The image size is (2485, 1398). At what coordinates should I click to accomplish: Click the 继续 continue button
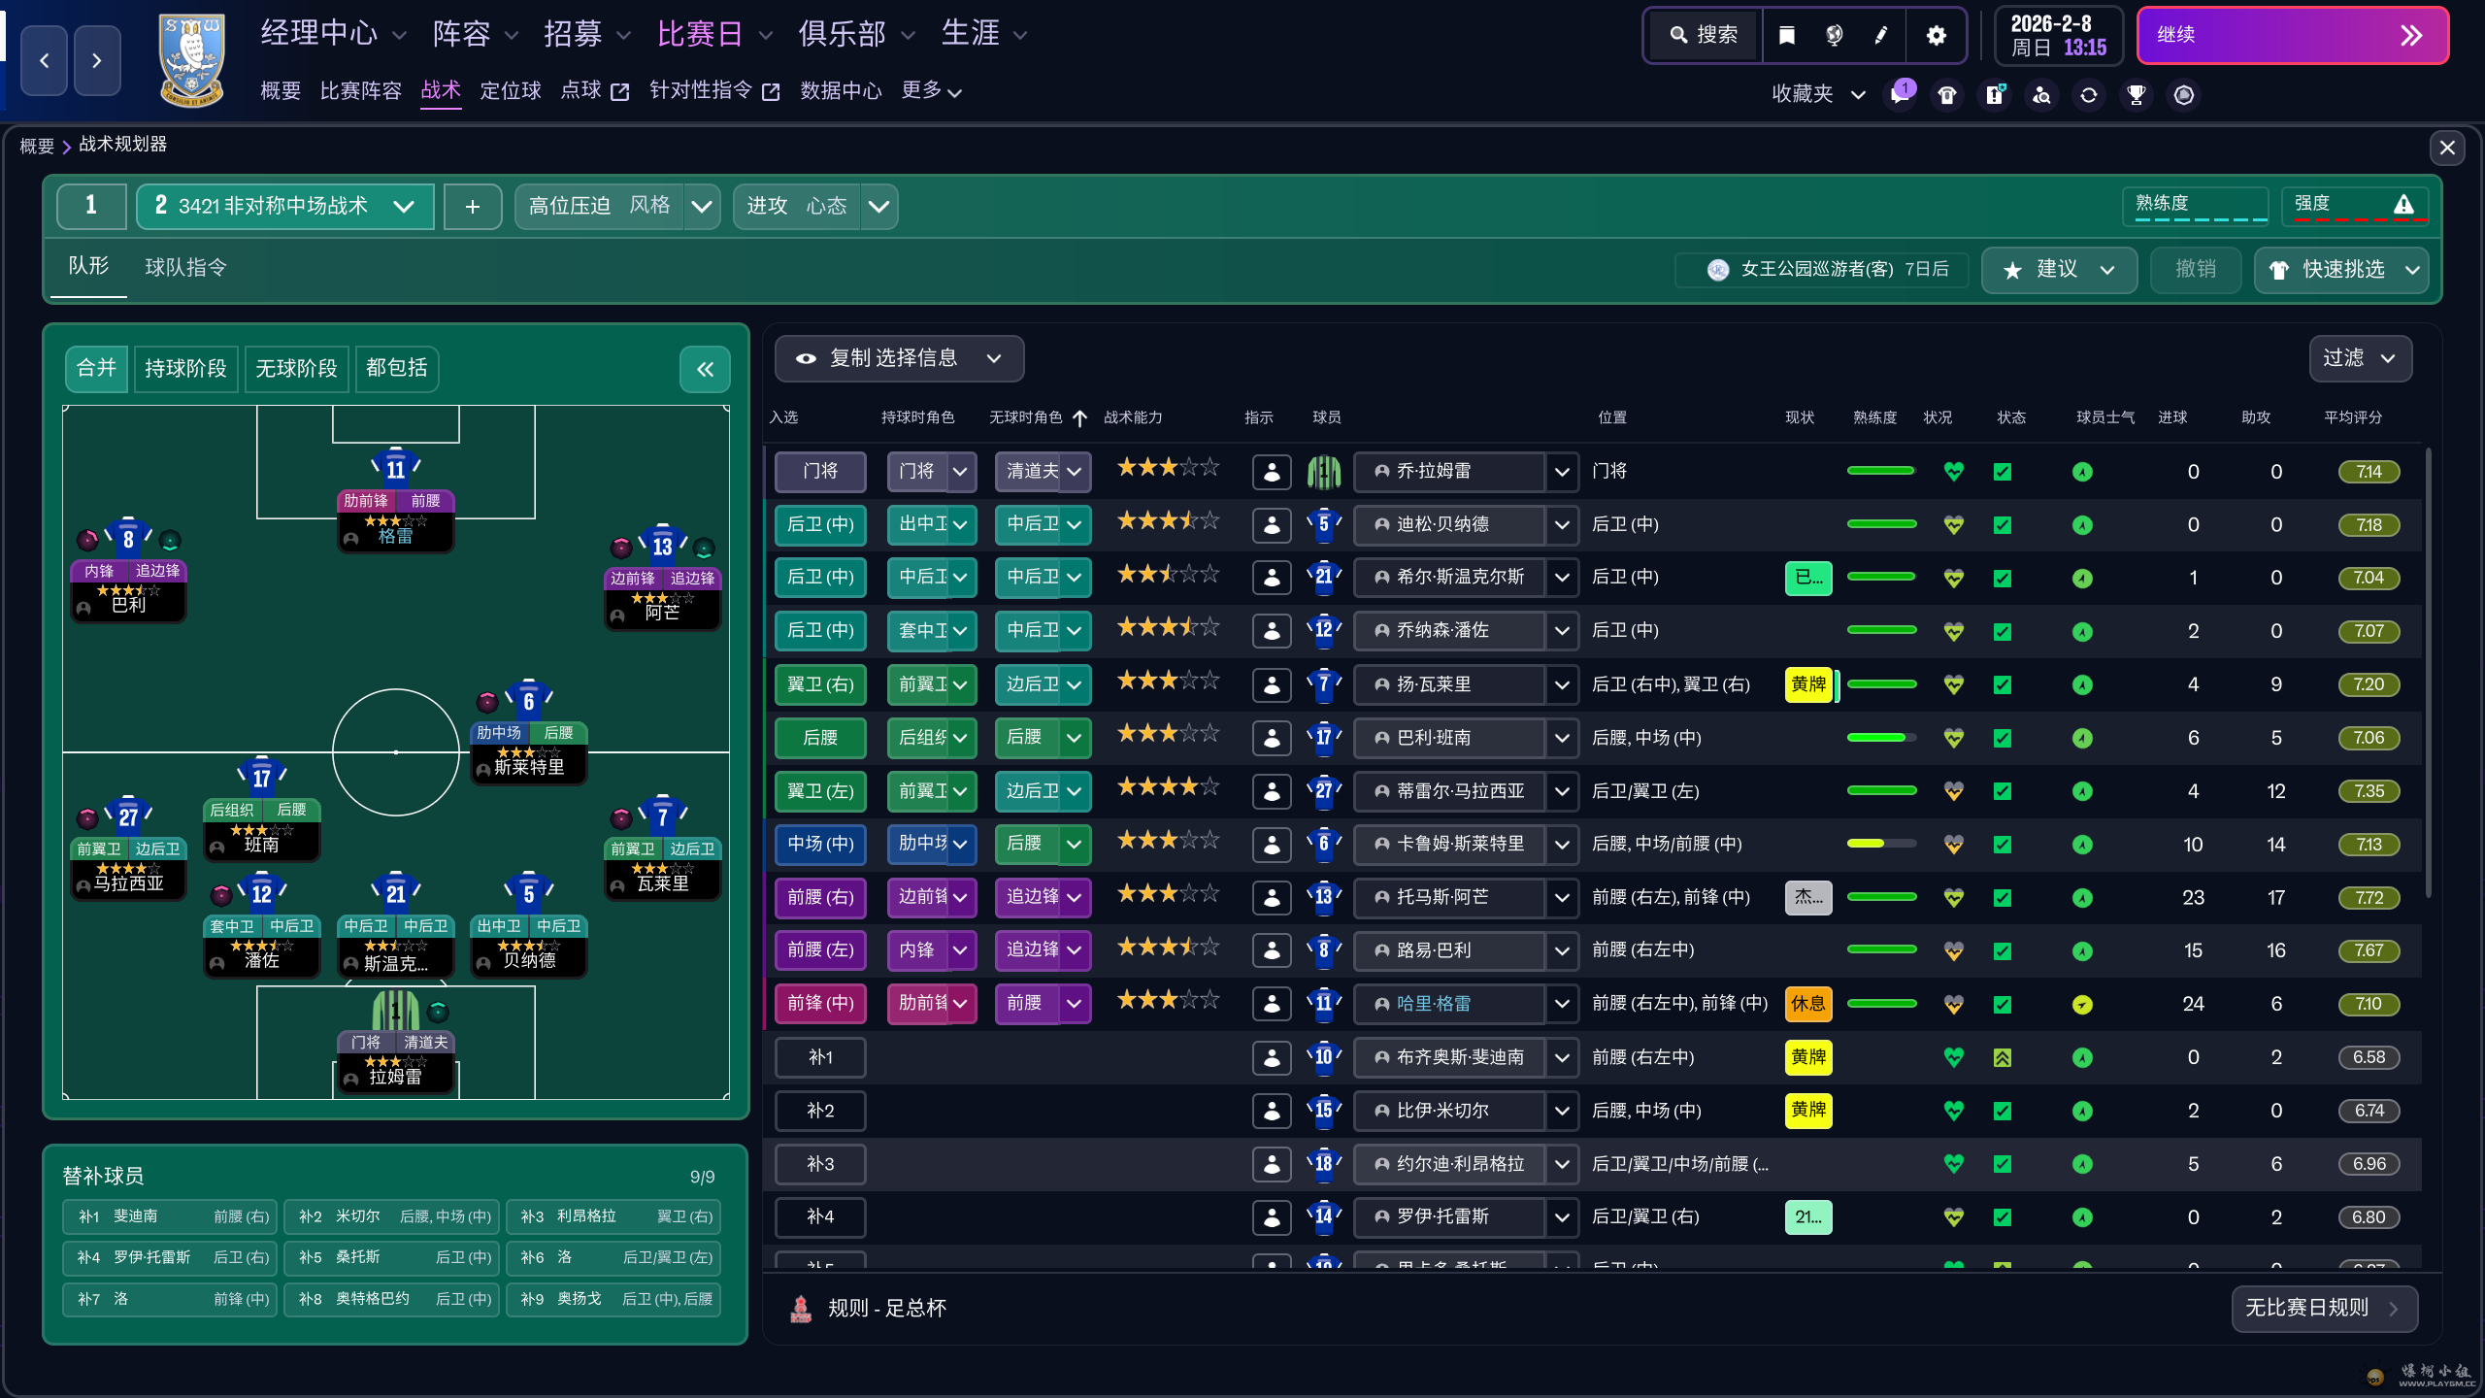coord(2292,36)
